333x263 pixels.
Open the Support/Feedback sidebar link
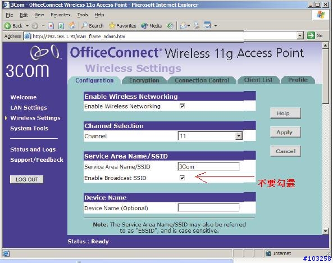[x=37, y=160]
